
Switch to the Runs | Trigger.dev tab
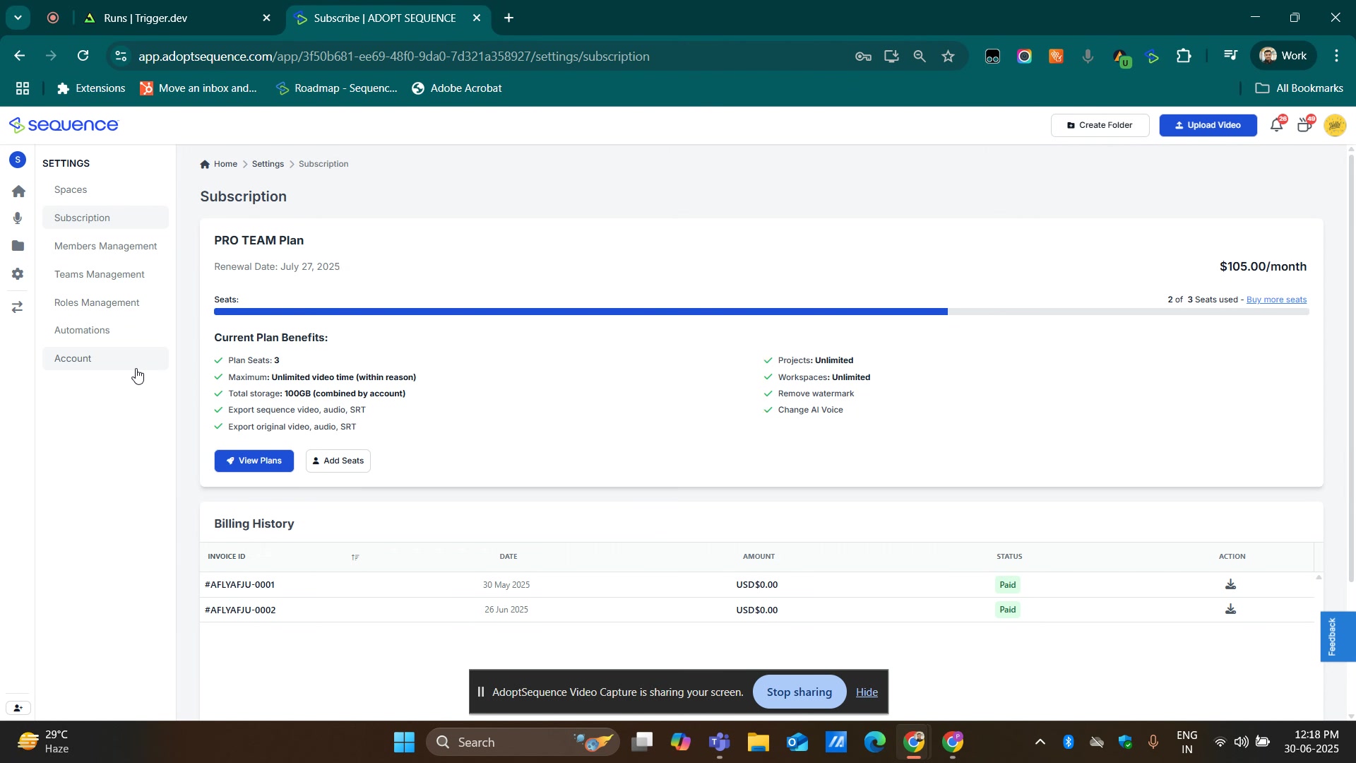click(145, 18)
